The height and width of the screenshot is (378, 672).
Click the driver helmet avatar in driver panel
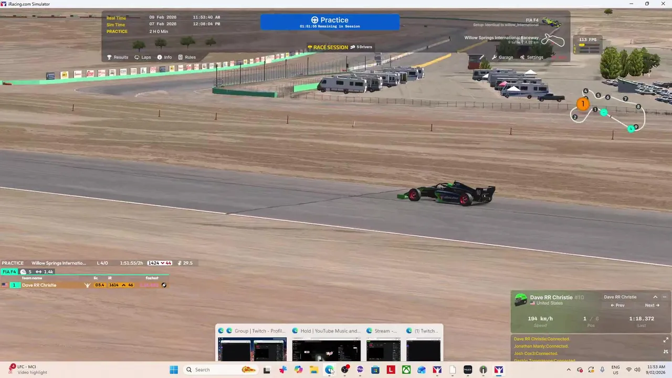tap(520, 300)
